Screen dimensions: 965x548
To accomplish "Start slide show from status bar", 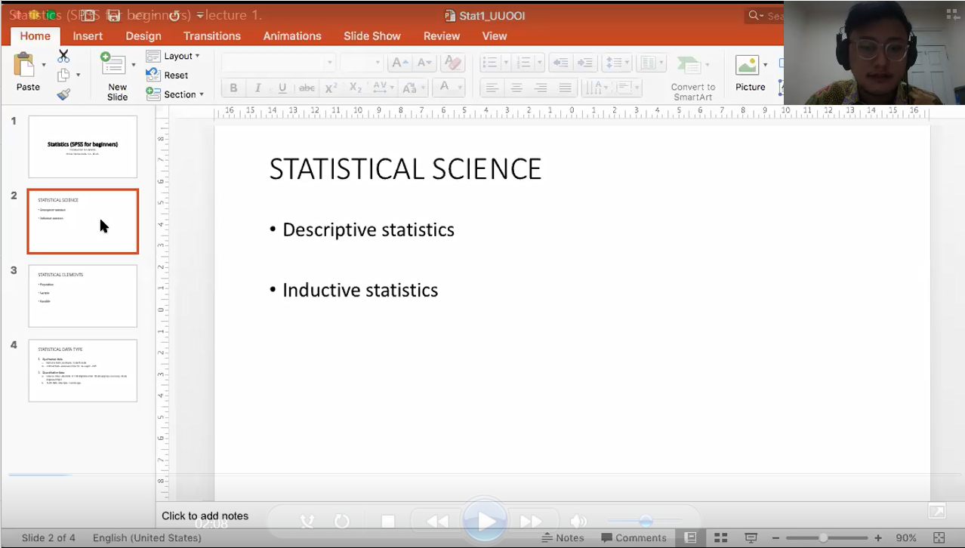I will (x=751, y=537).
